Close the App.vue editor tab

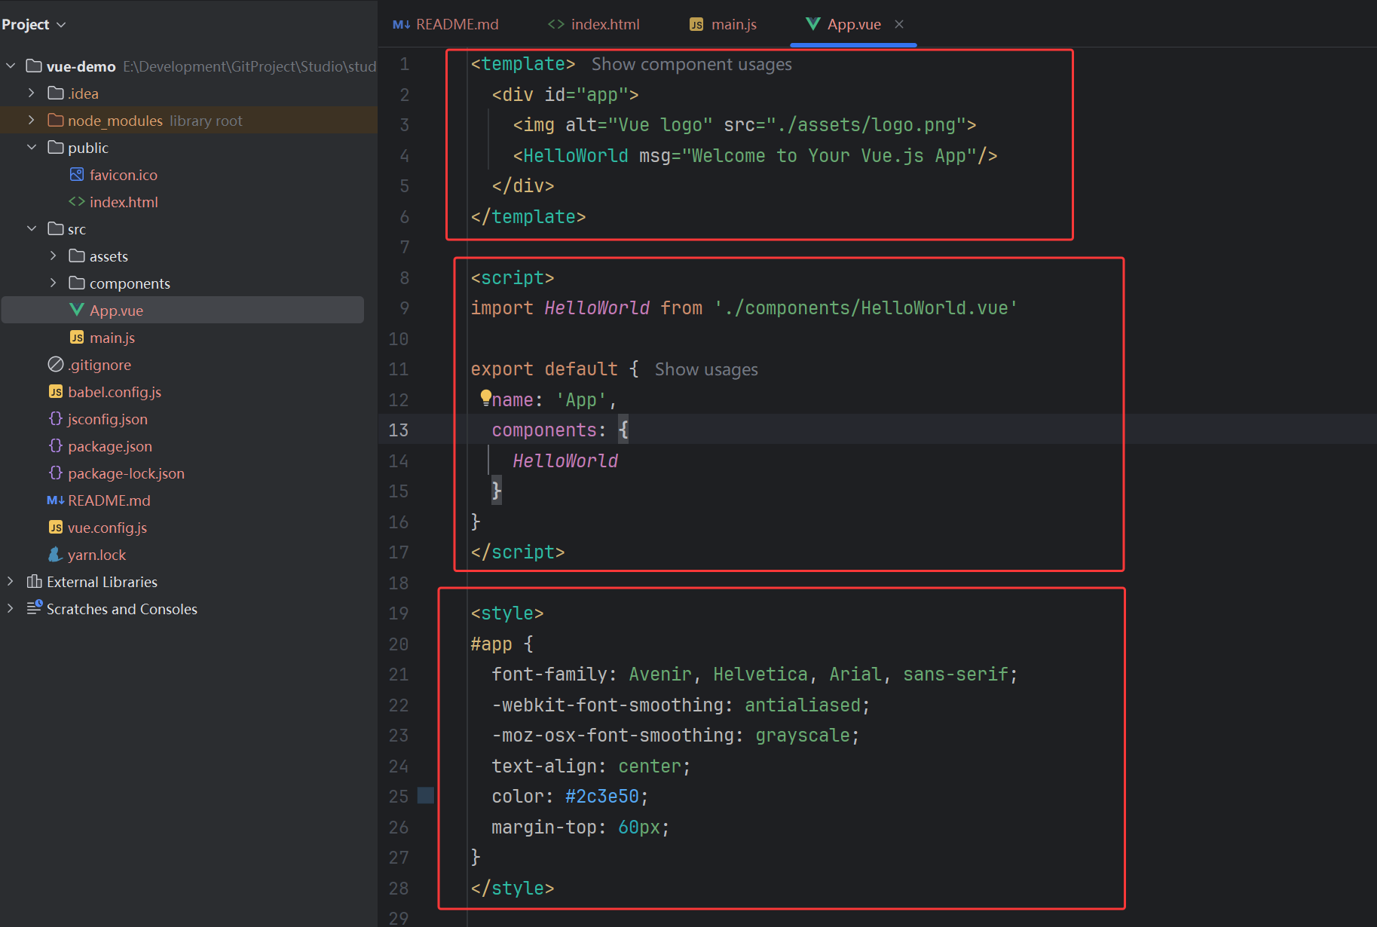(x=899, y=24)
